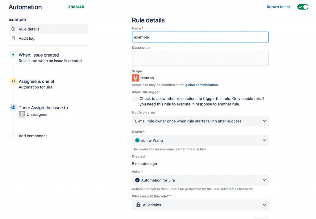This screenshot has height=219, width=316.
Task: Click the Audit log document icon
Action: [x=13, y=38]
